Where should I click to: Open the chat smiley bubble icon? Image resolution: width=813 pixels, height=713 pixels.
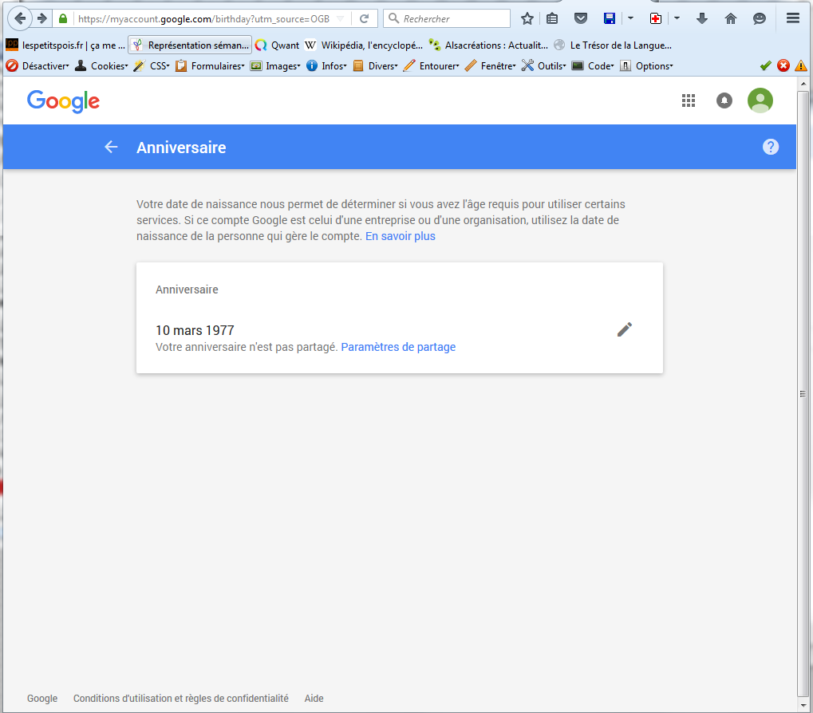coord(759,18)
